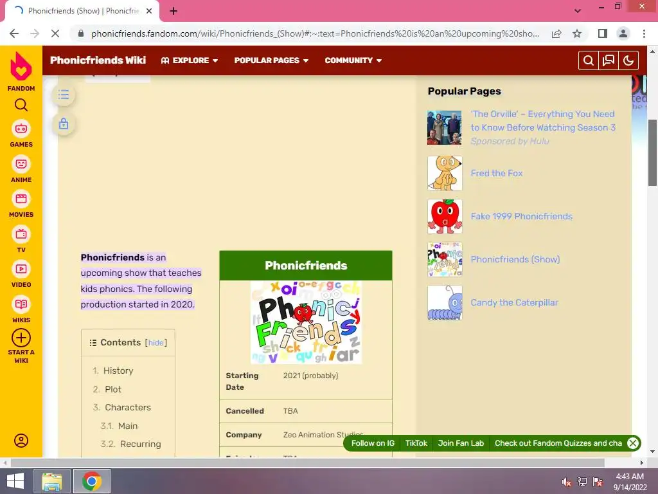Click the vertical page scrollbar thumb
Screen dimensions: 658x494
(653, 152)
